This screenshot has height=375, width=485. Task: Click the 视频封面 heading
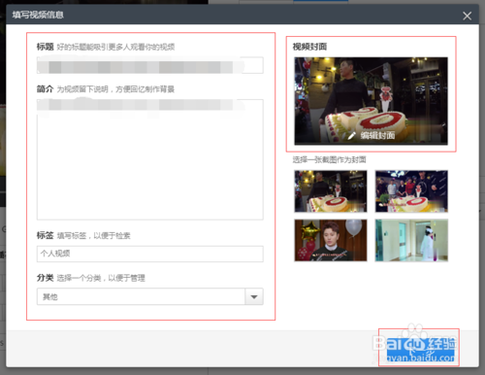point(309,47)
